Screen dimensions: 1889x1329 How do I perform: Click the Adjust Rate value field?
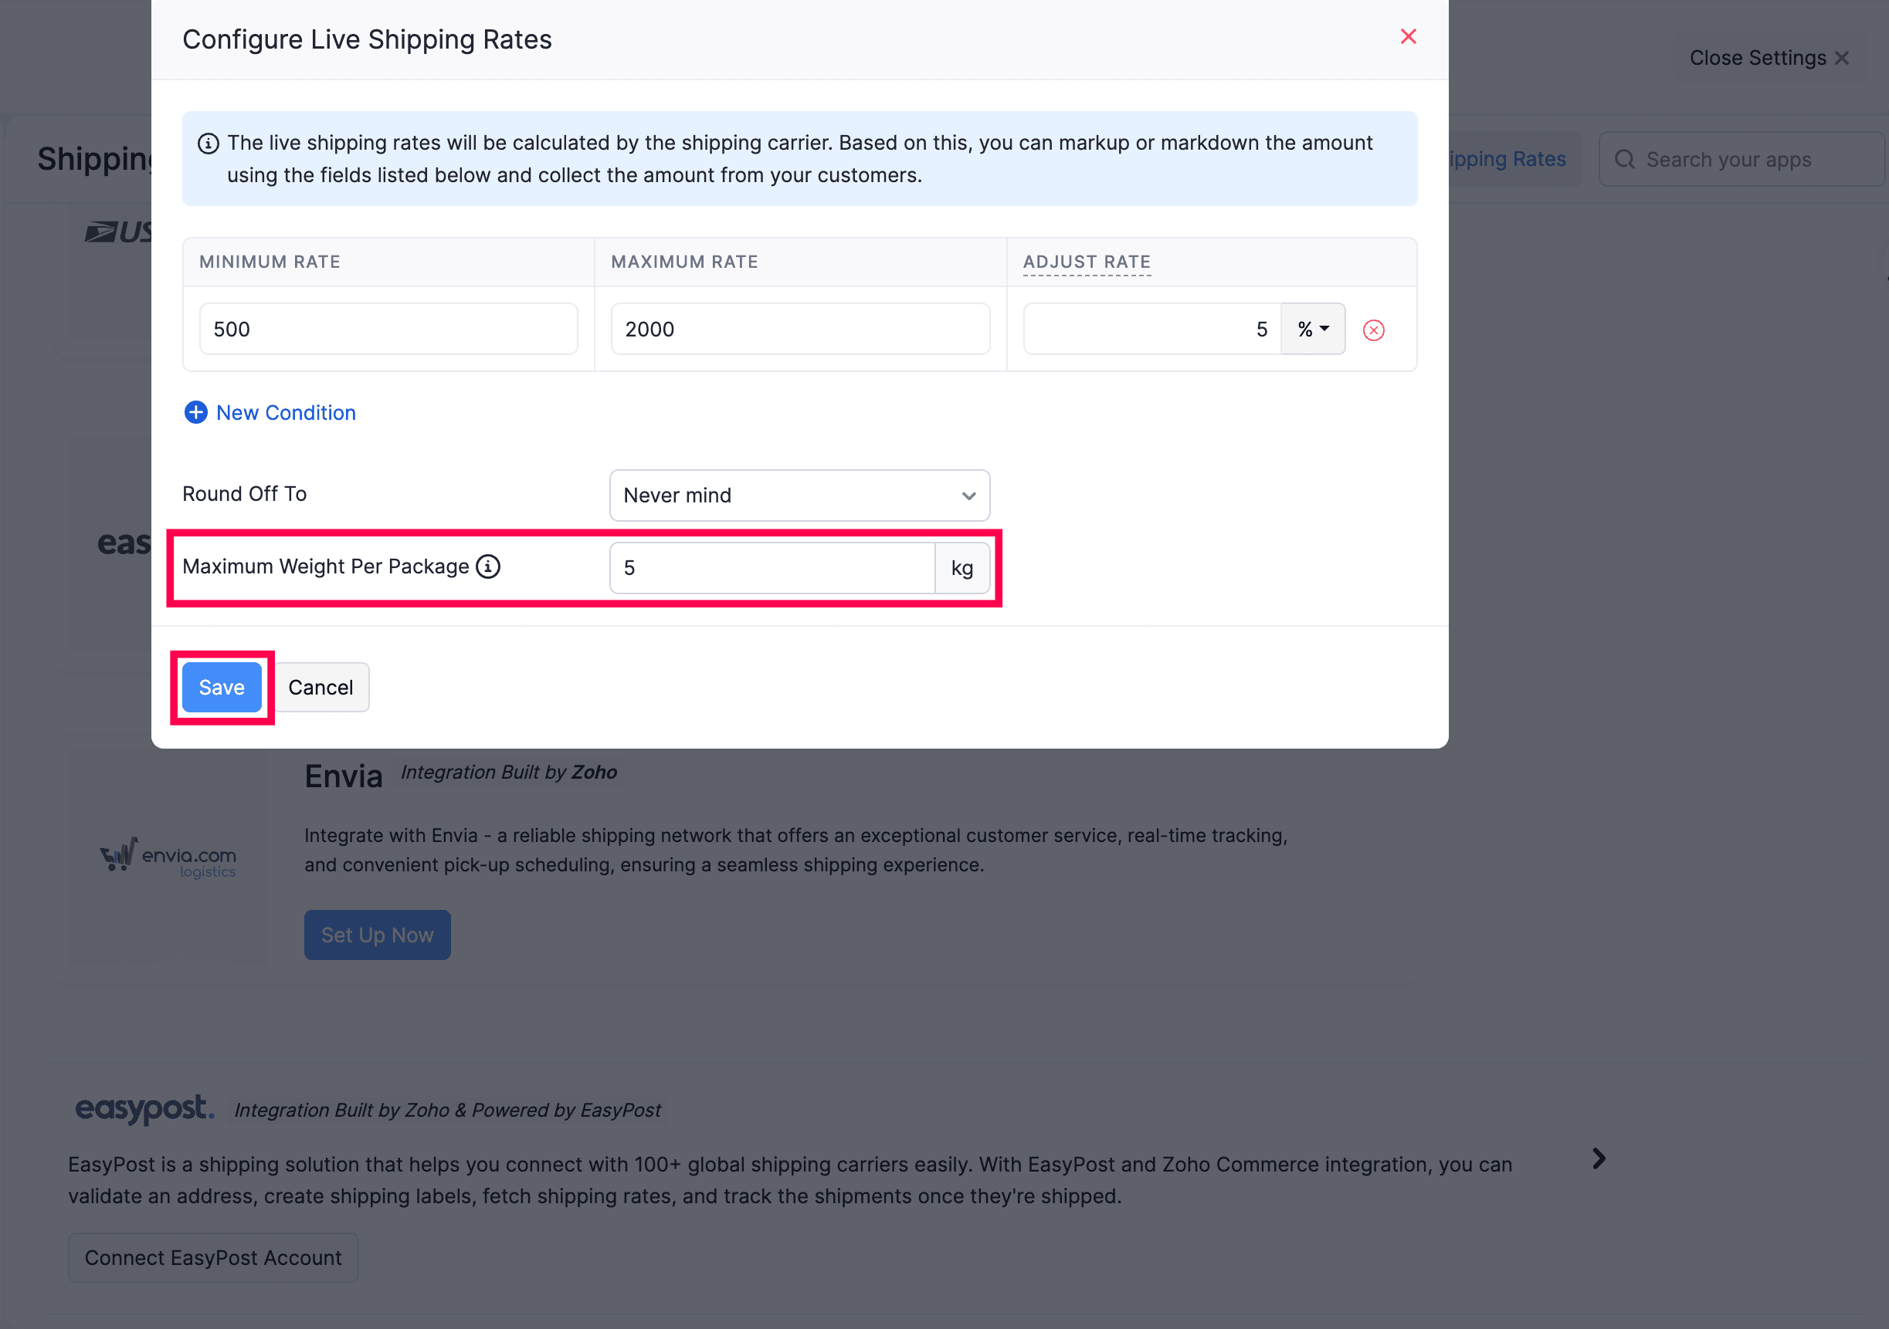click(x=1151, y=329)
